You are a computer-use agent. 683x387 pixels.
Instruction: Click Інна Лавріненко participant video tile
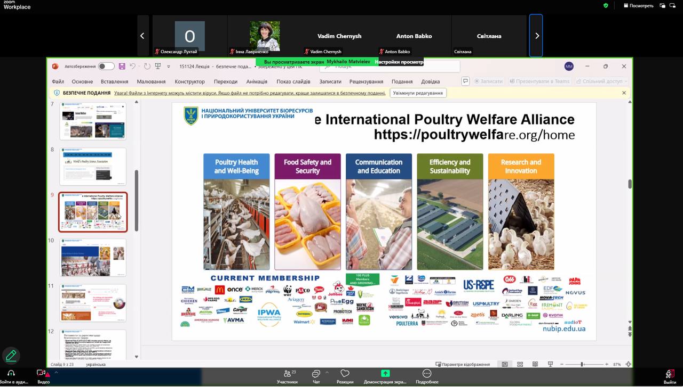pos(265,36)
